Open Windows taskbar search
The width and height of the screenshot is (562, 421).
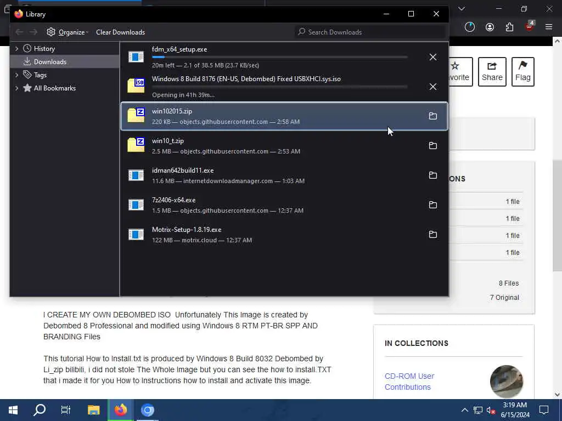pos(40,410)
